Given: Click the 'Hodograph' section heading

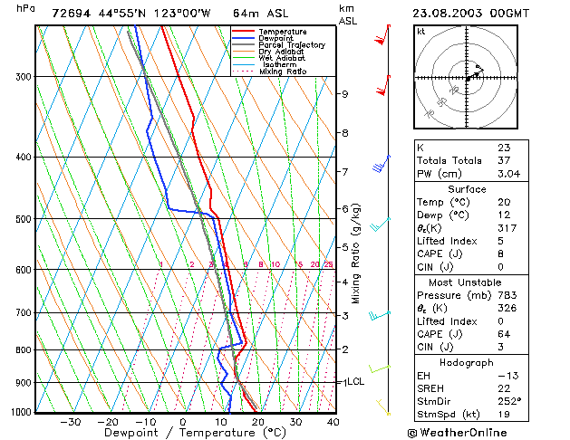Looking at the screenshot, I should 467,363.
